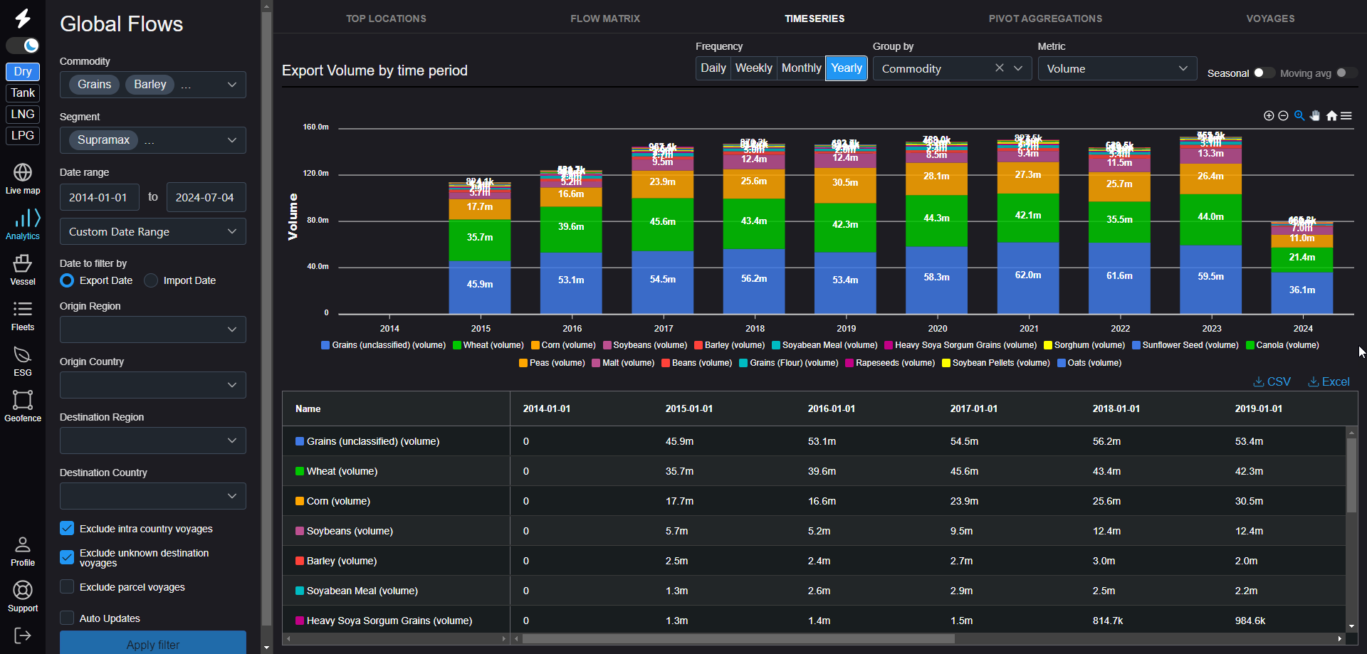Open the Live map view
The width and height of the screenshot is (1367, 654).
tap(23, 179)
